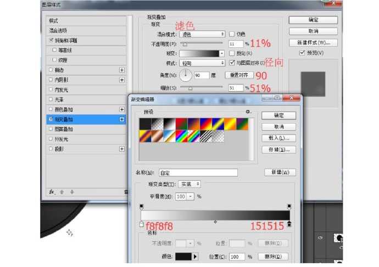Click the plus icon next to 投影
379x267 pixels.
[122, 149]
